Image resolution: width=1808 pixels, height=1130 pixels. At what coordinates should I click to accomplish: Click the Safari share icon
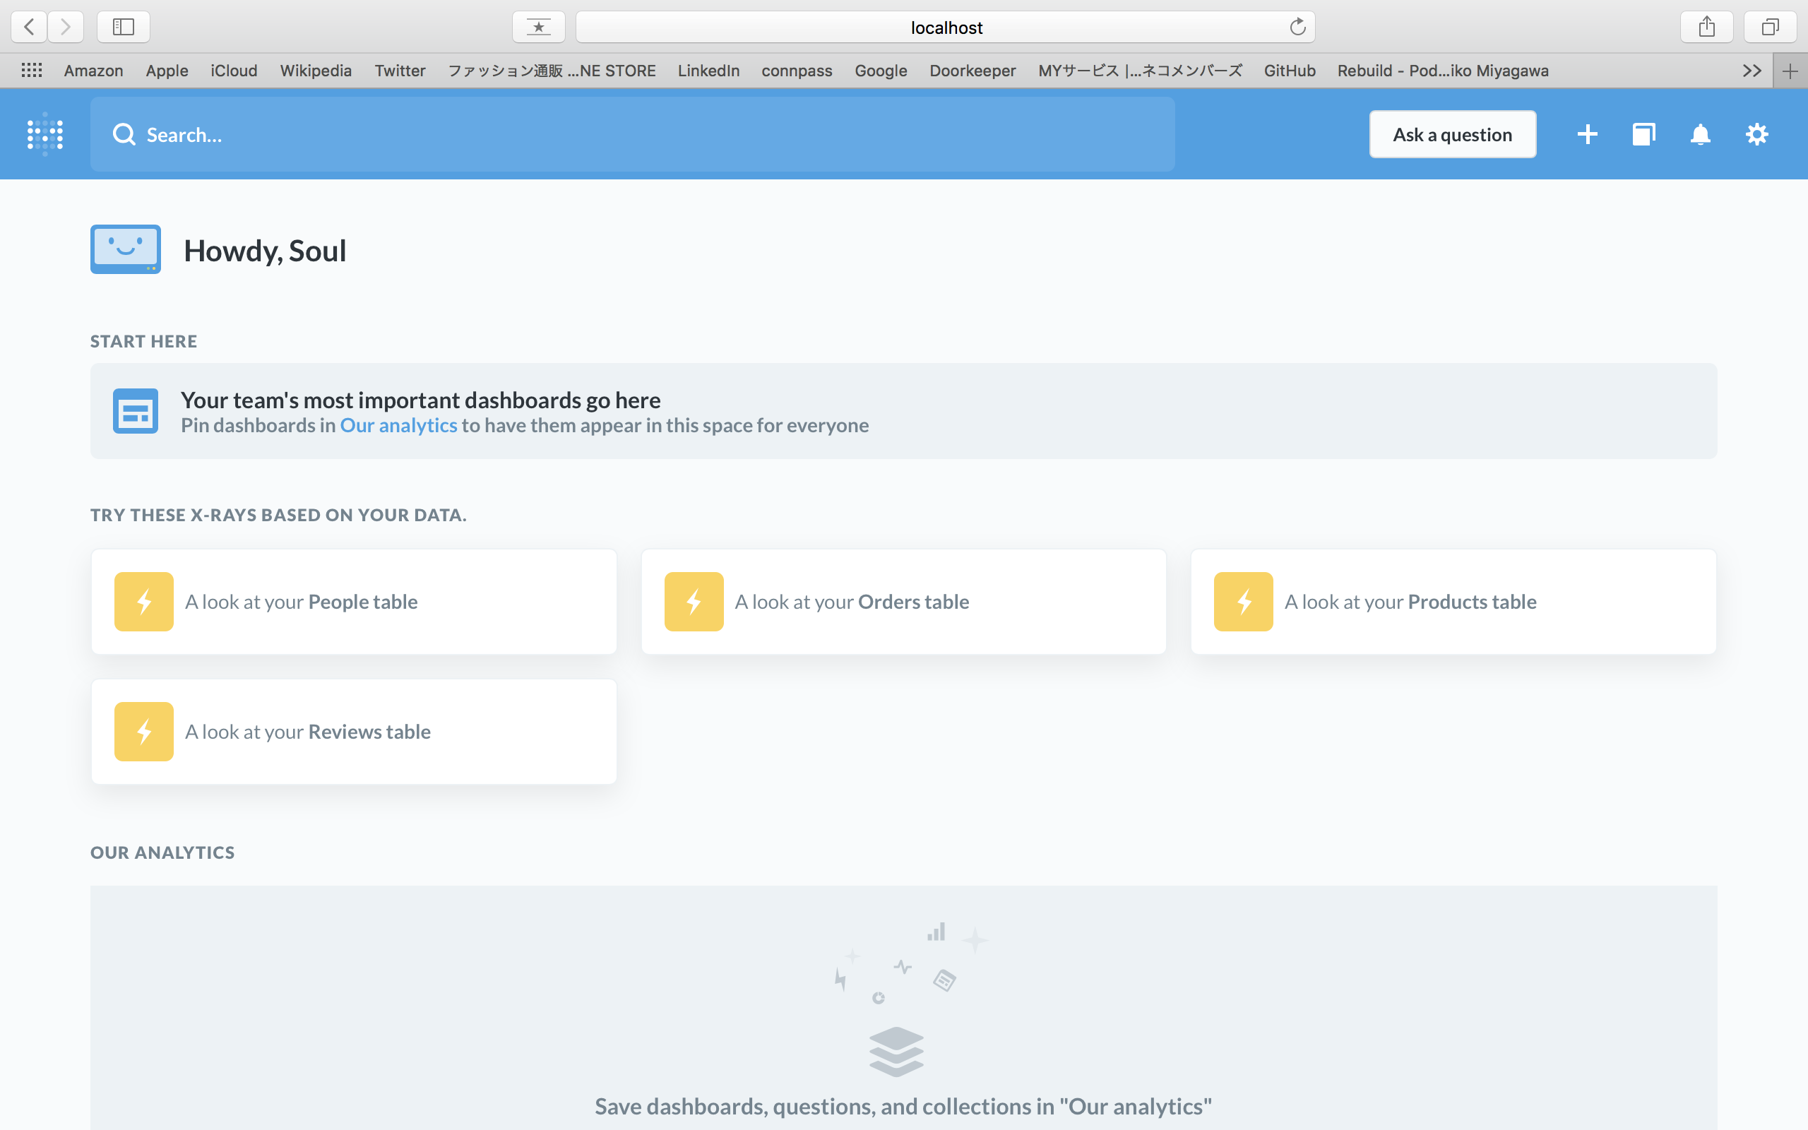(1706, 27)
